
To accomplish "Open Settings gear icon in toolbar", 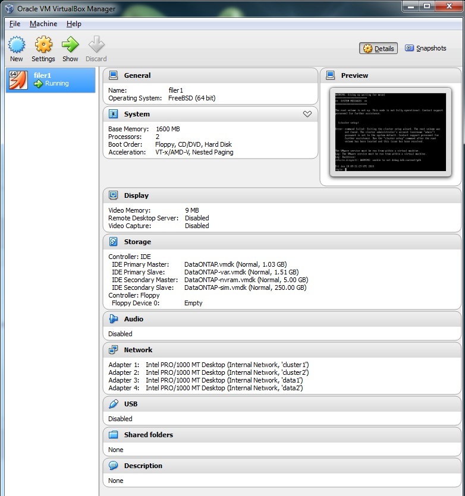I will [x=43, y=45].
